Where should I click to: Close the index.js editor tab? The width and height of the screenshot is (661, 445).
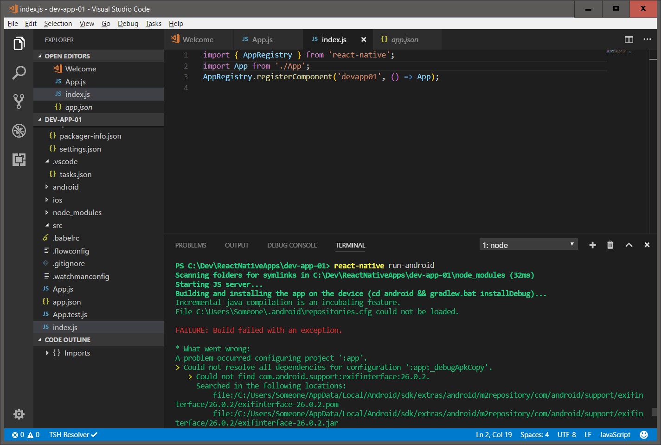tap(364, 40)
